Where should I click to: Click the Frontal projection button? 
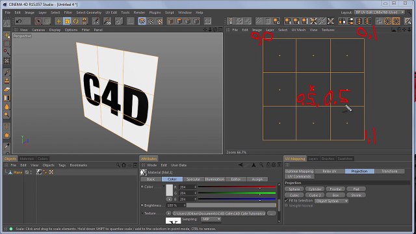(x=335, y=189)
